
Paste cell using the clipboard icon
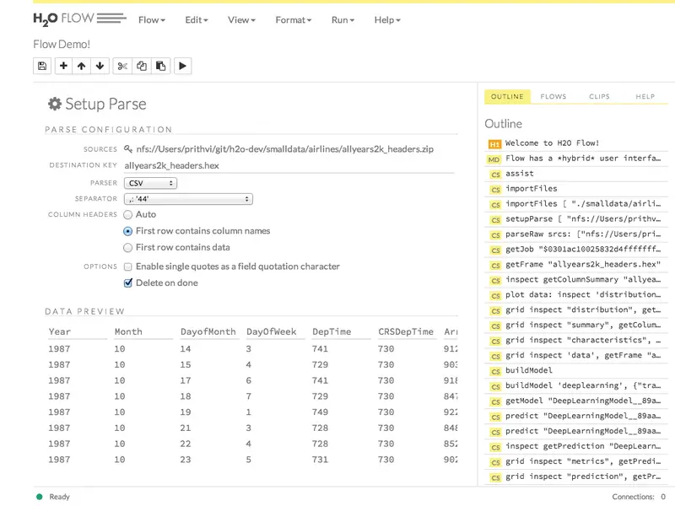pos(160,66)
